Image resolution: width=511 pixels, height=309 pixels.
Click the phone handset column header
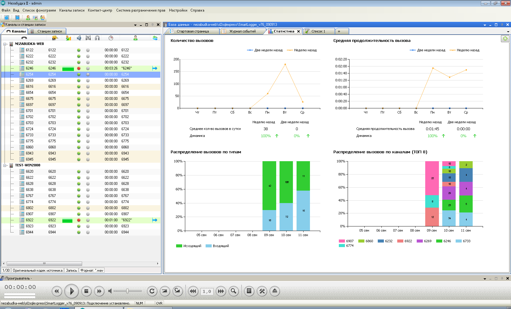pyautogui.click(x=24, y=38)
